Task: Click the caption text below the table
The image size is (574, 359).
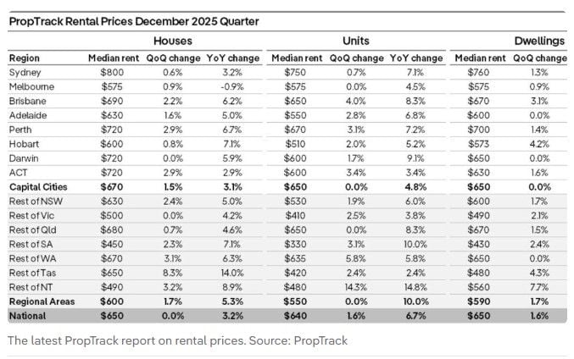Action: 178,341
